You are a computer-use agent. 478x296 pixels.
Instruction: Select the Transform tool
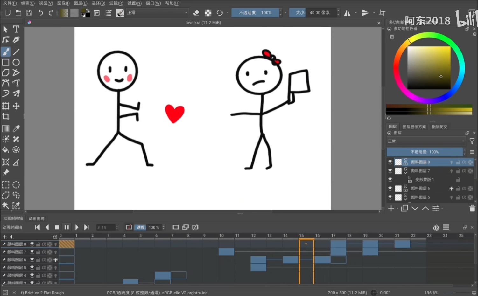(x=6, y=106)
